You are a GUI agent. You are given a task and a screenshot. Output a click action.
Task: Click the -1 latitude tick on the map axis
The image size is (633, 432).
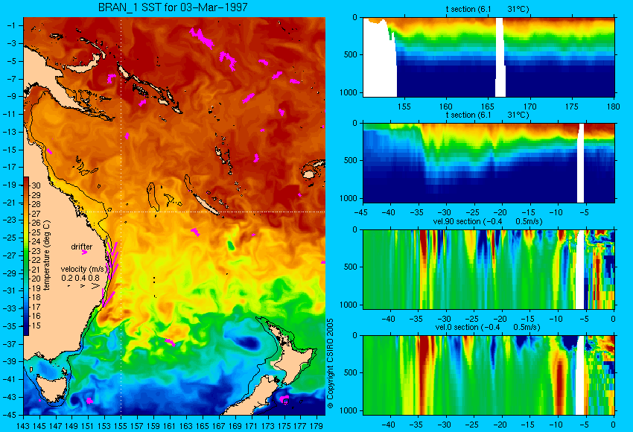pos(13,25)
